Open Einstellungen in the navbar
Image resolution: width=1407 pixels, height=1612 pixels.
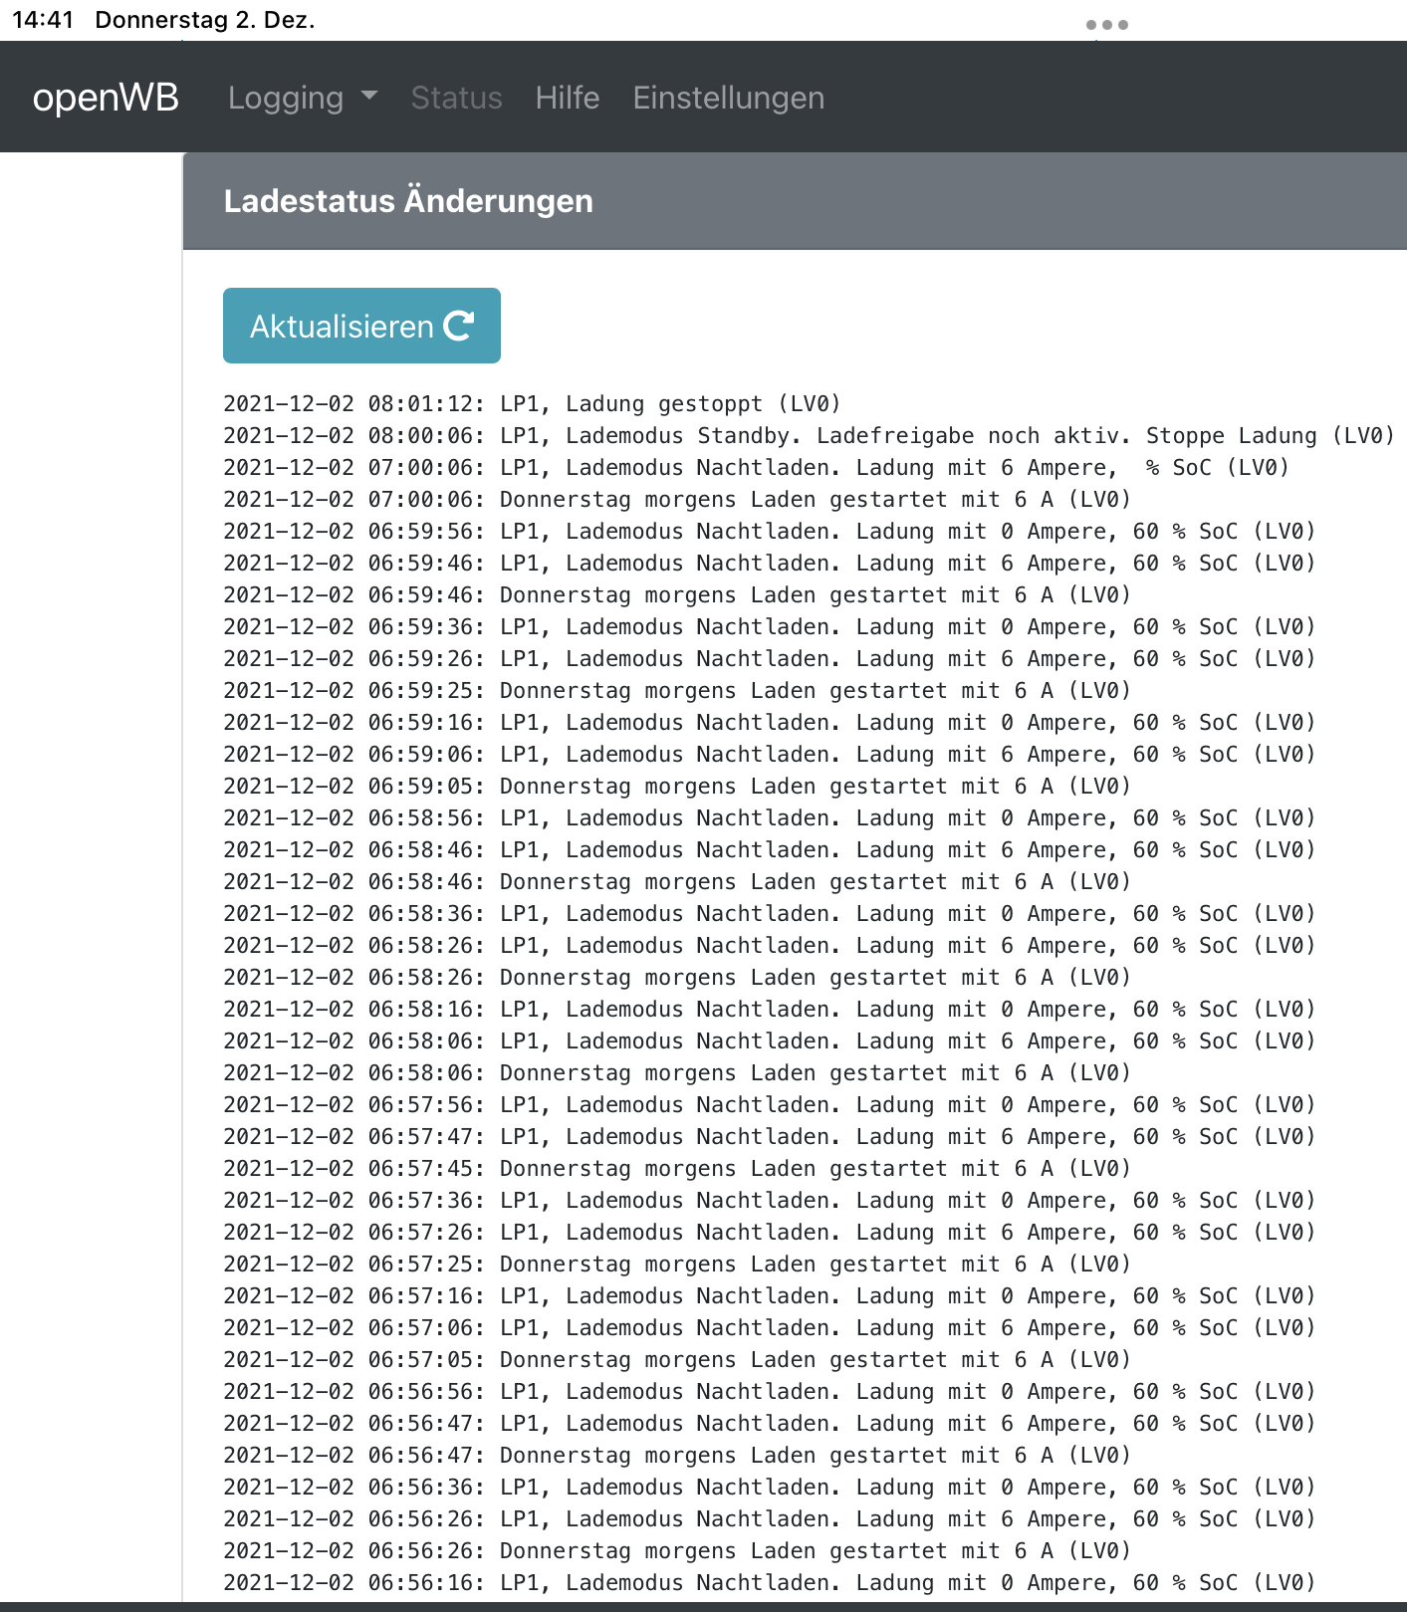tap(729, 98)
